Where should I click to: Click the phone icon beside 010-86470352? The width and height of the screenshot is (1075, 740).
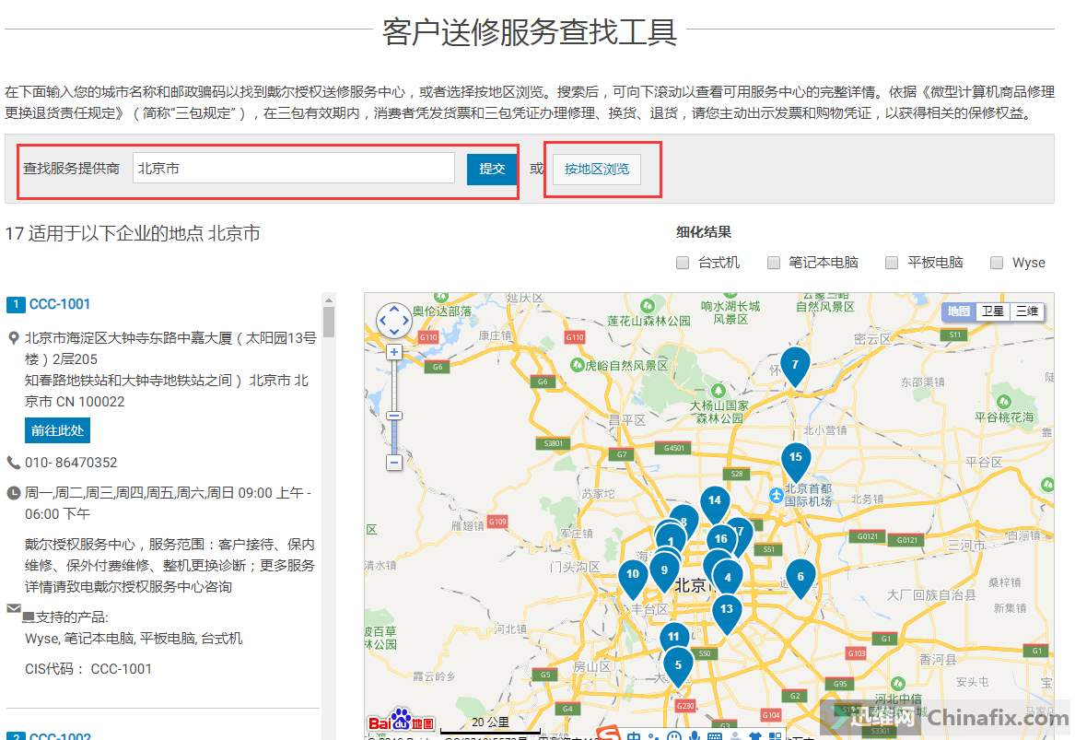13,463
